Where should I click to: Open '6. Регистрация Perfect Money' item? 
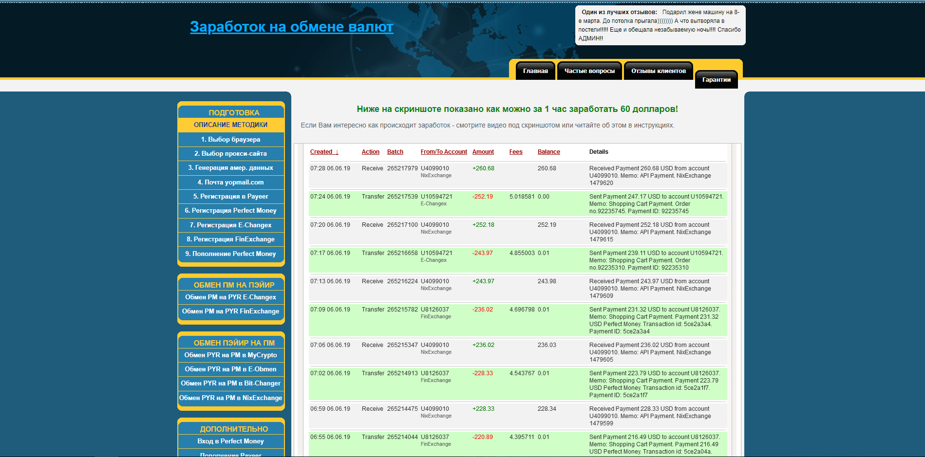point(230,211)
